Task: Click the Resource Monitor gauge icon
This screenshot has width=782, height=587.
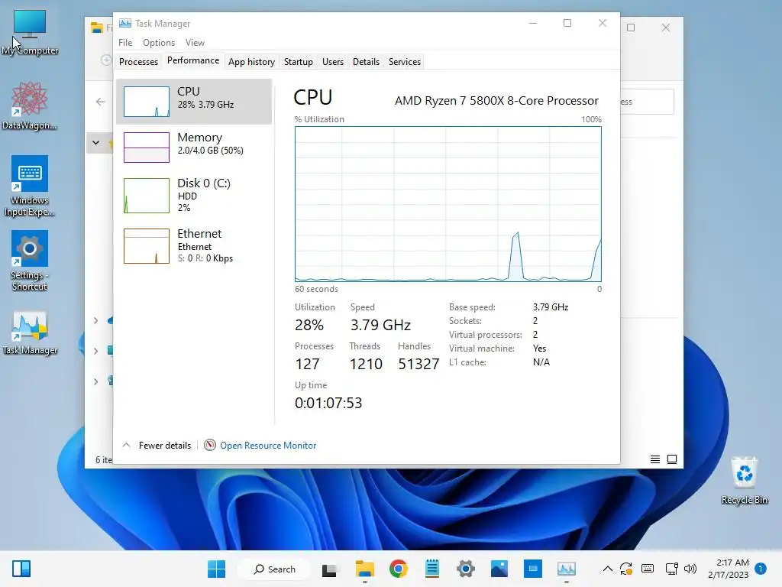Action: tap(210, 445)
